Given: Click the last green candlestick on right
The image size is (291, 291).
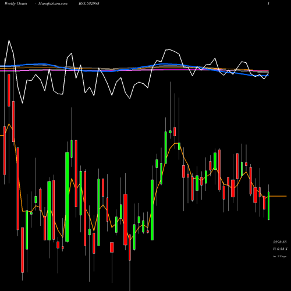Looking at the screenshot, I should 268,205.
